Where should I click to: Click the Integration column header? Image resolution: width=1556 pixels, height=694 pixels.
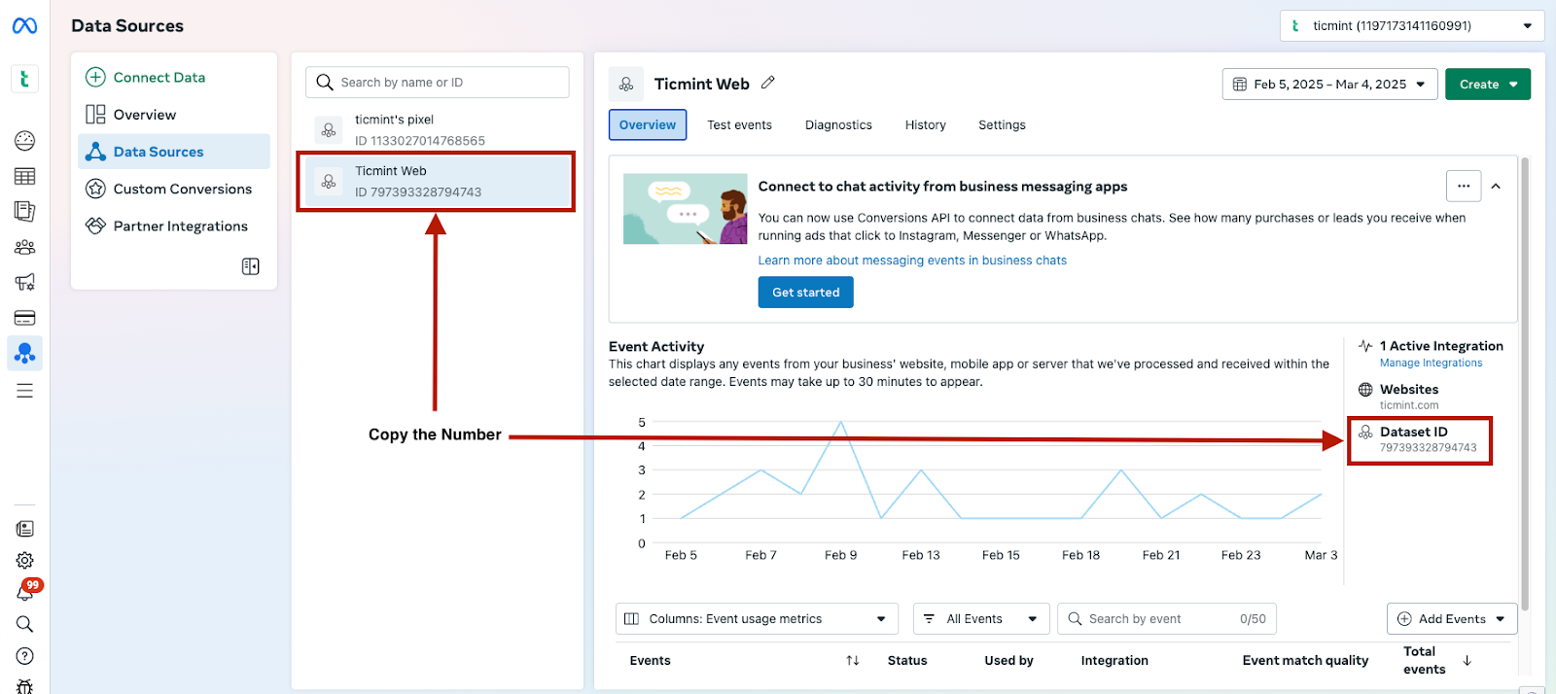coord(1114,660)
